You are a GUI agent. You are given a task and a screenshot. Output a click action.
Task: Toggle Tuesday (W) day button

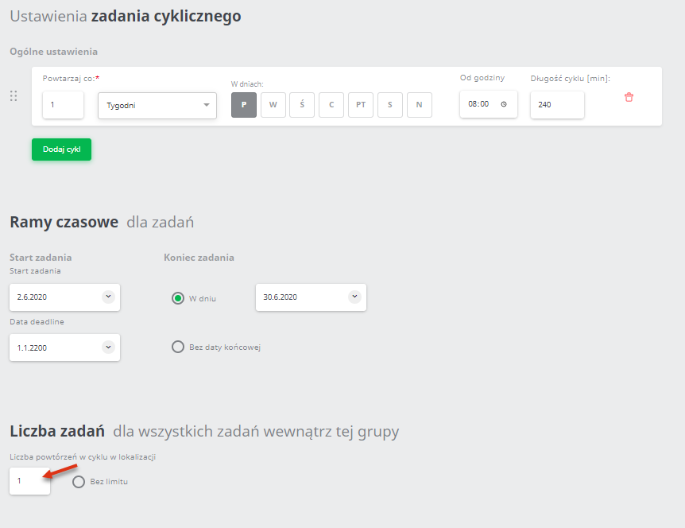pos(273,105)
